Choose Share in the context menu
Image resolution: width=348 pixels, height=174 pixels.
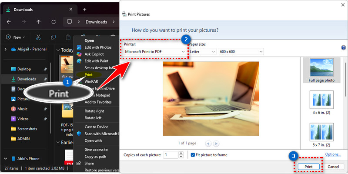pyautogui.click(x=89, y=164)
